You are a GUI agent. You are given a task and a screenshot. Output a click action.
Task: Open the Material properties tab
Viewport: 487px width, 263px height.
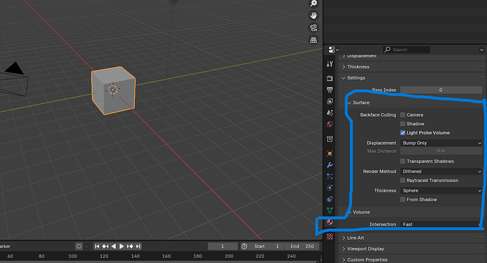(x=330, y=222)
